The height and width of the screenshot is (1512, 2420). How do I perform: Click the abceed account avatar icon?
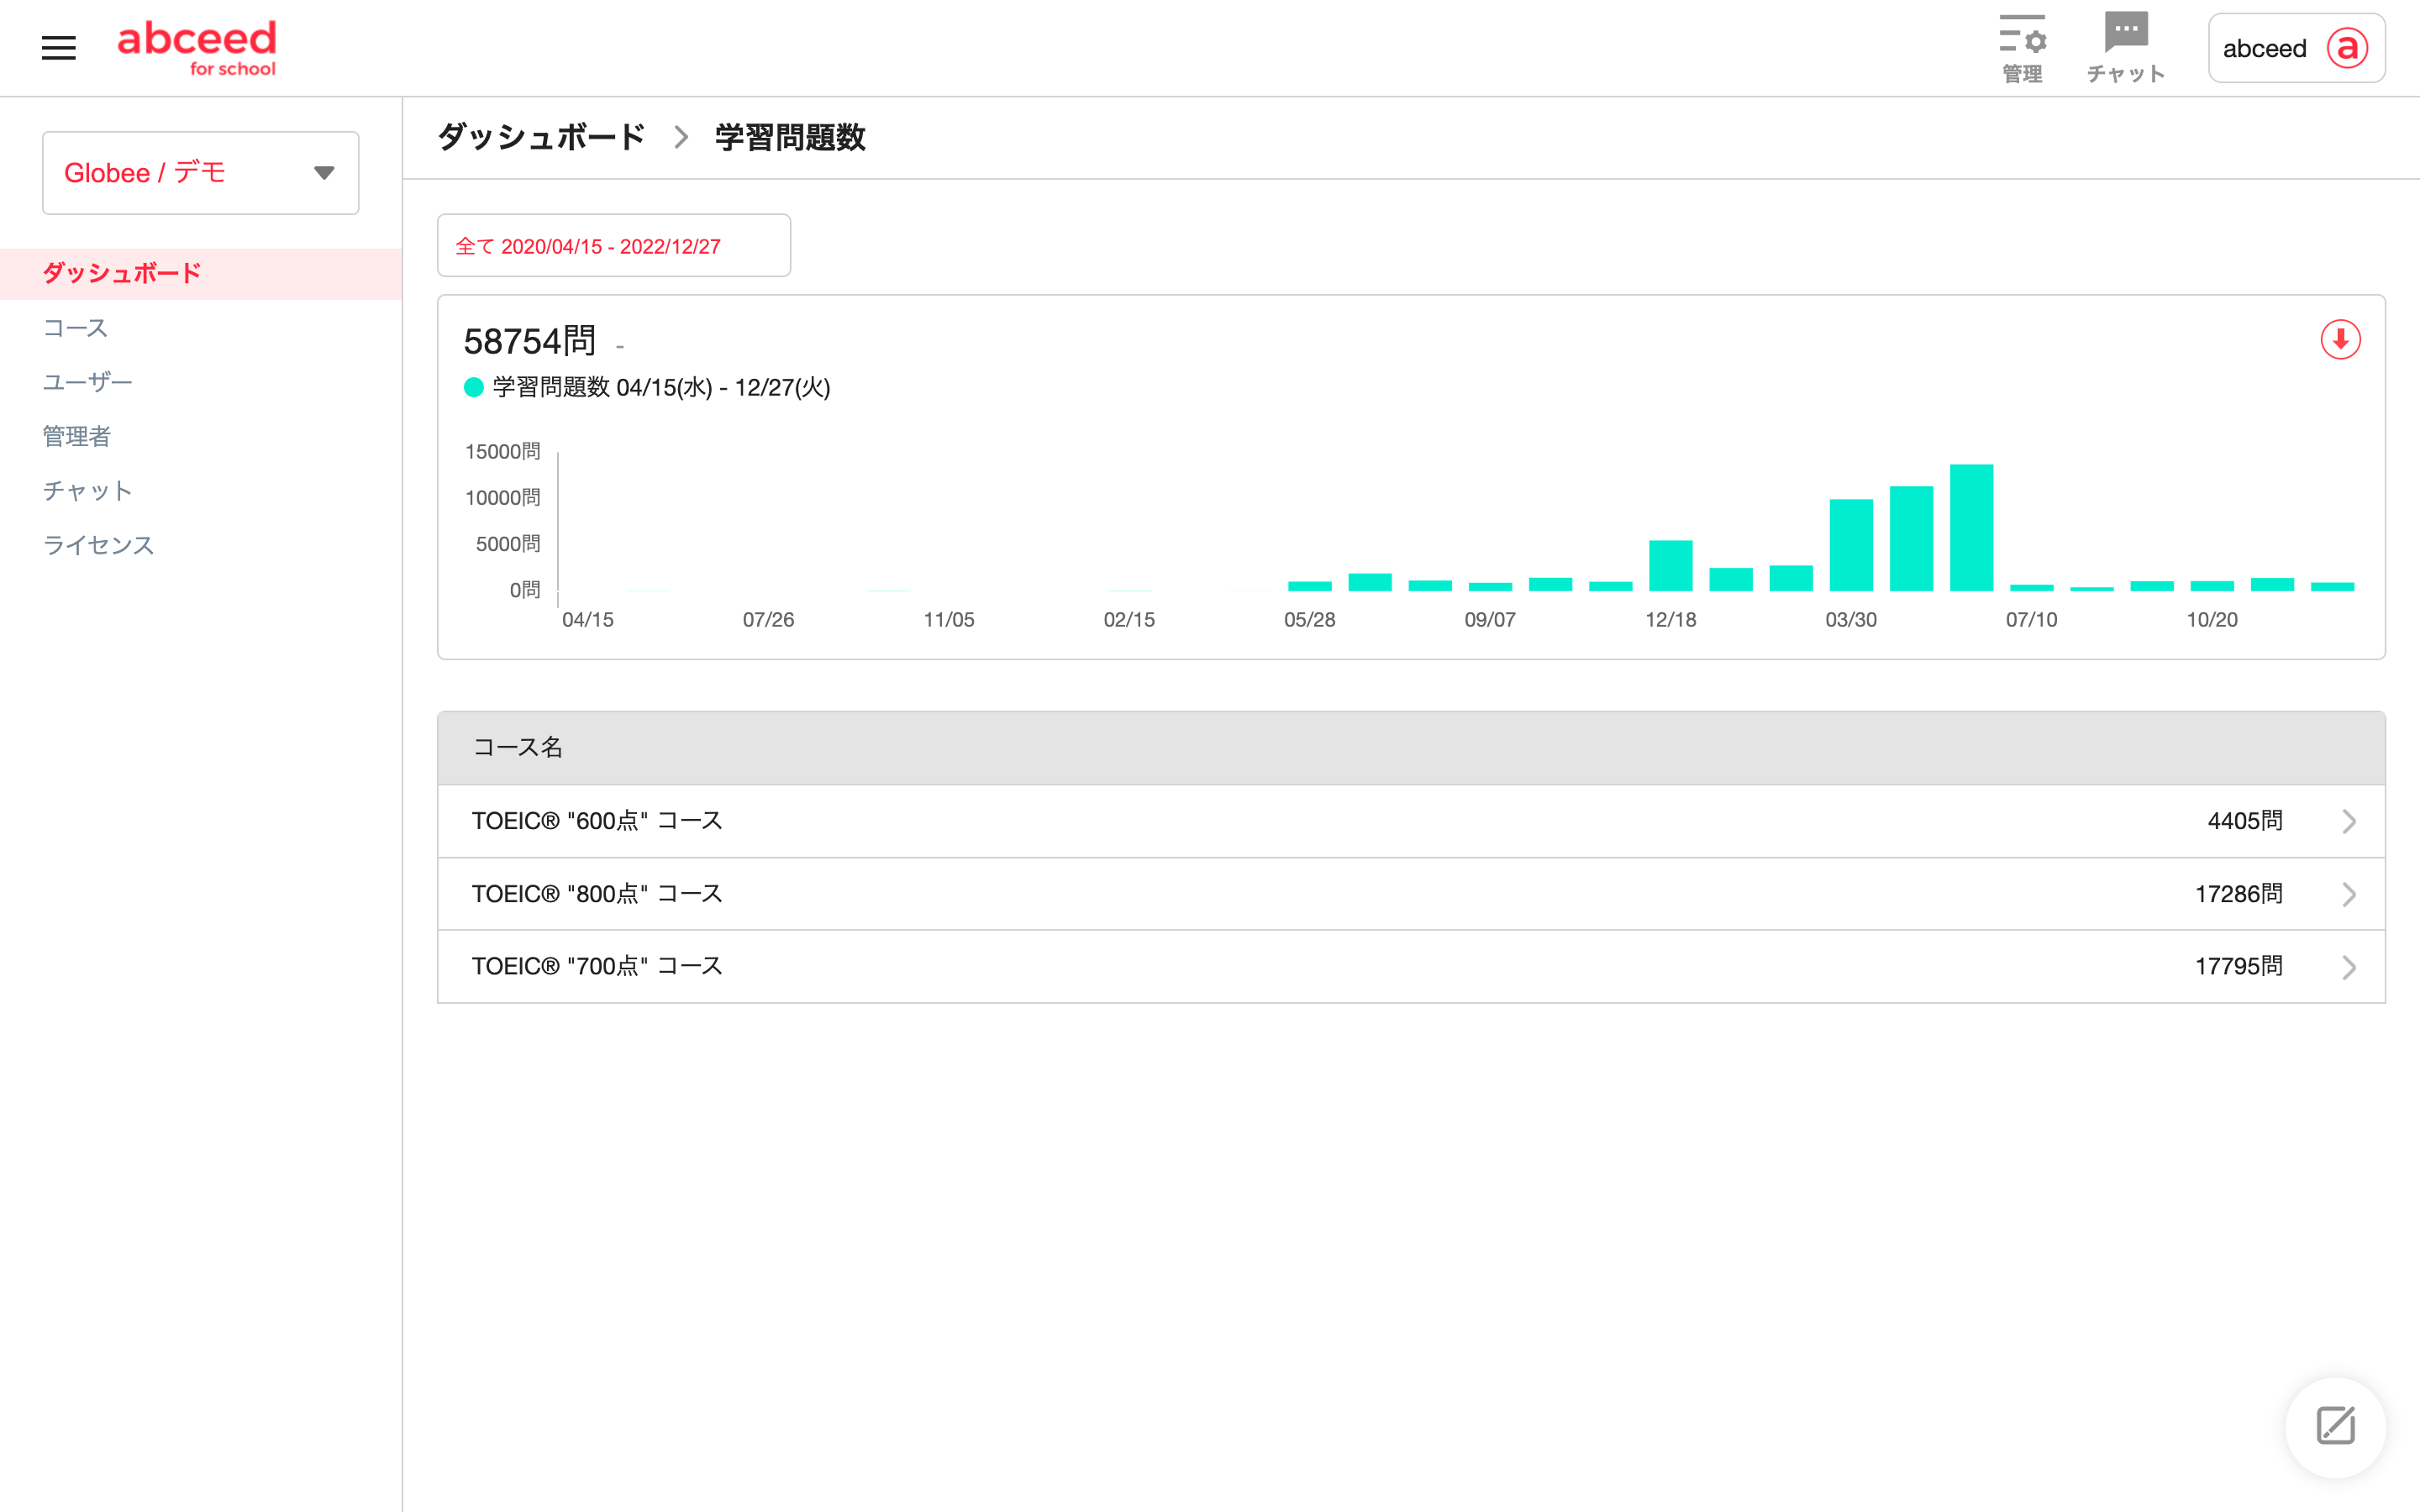(x=2347, y=48)
